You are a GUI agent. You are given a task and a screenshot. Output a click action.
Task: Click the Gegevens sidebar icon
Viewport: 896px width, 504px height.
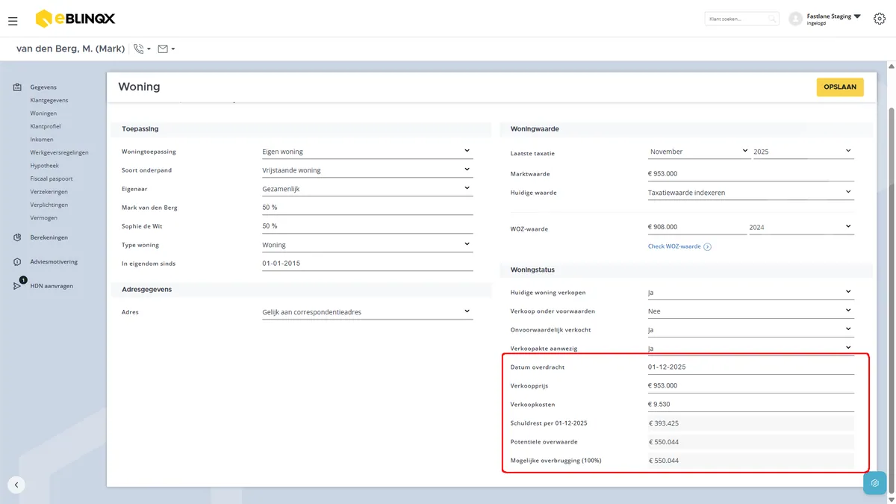click(17, 87)
